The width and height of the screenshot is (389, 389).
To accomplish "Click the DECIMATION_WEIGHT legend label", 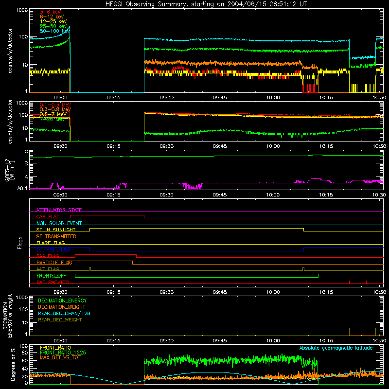I will [x=62, y=307].
